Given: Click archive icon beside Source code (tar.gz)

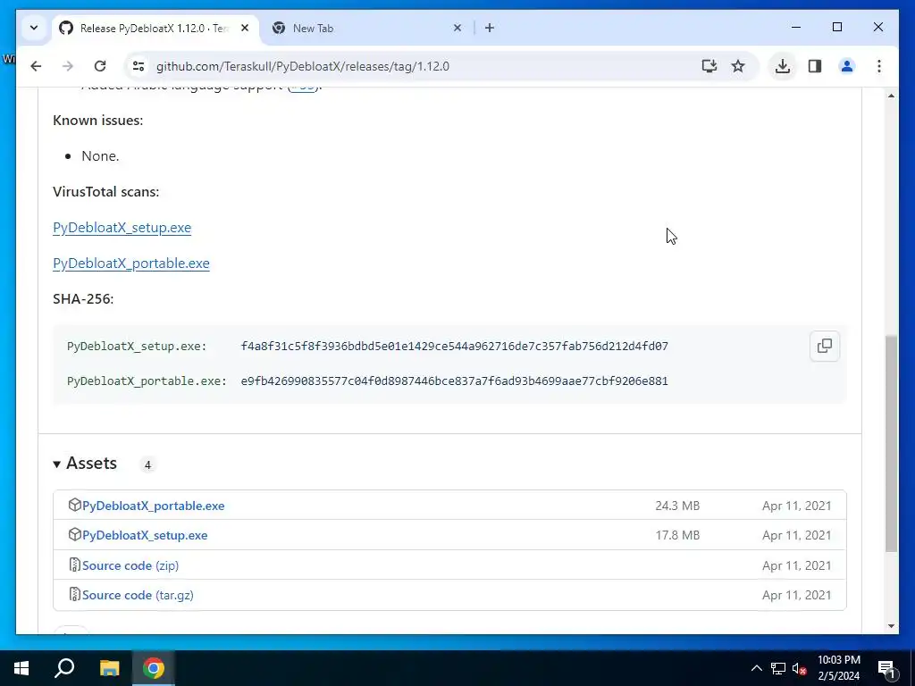Looking at the screenshot, I should [x=74, y=594].
